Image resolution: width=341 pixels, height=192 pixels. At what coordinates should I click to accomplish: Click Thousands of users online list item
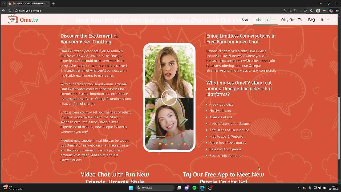coord(229,130)
